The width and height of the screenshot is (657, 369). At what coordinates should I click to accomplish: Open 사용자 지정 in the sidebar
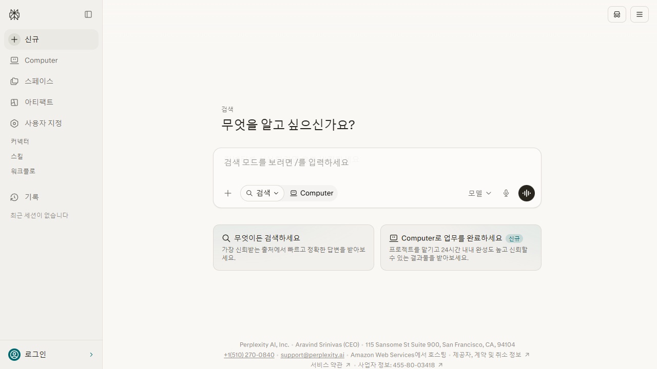click(x=51, y=124)
